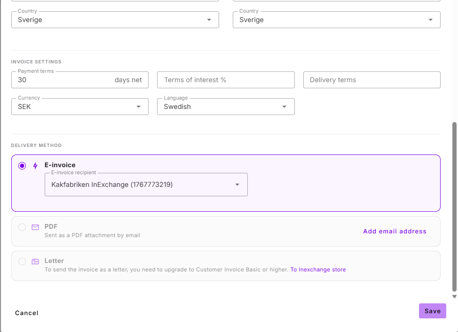Click the 'days net' suffix text
The width and height of the screenshot is (458, 332).
128,80
